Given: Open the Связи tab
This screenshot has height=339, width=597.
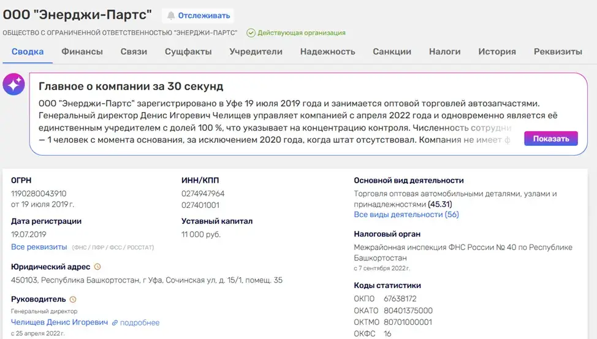Looking at the screenshot, I should (x=134, y=51).
